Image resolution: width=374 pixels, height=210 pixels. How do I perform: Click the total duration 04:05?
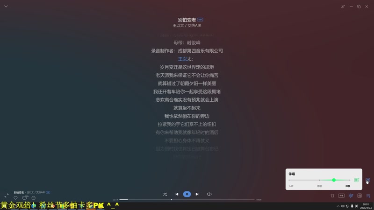259,200
